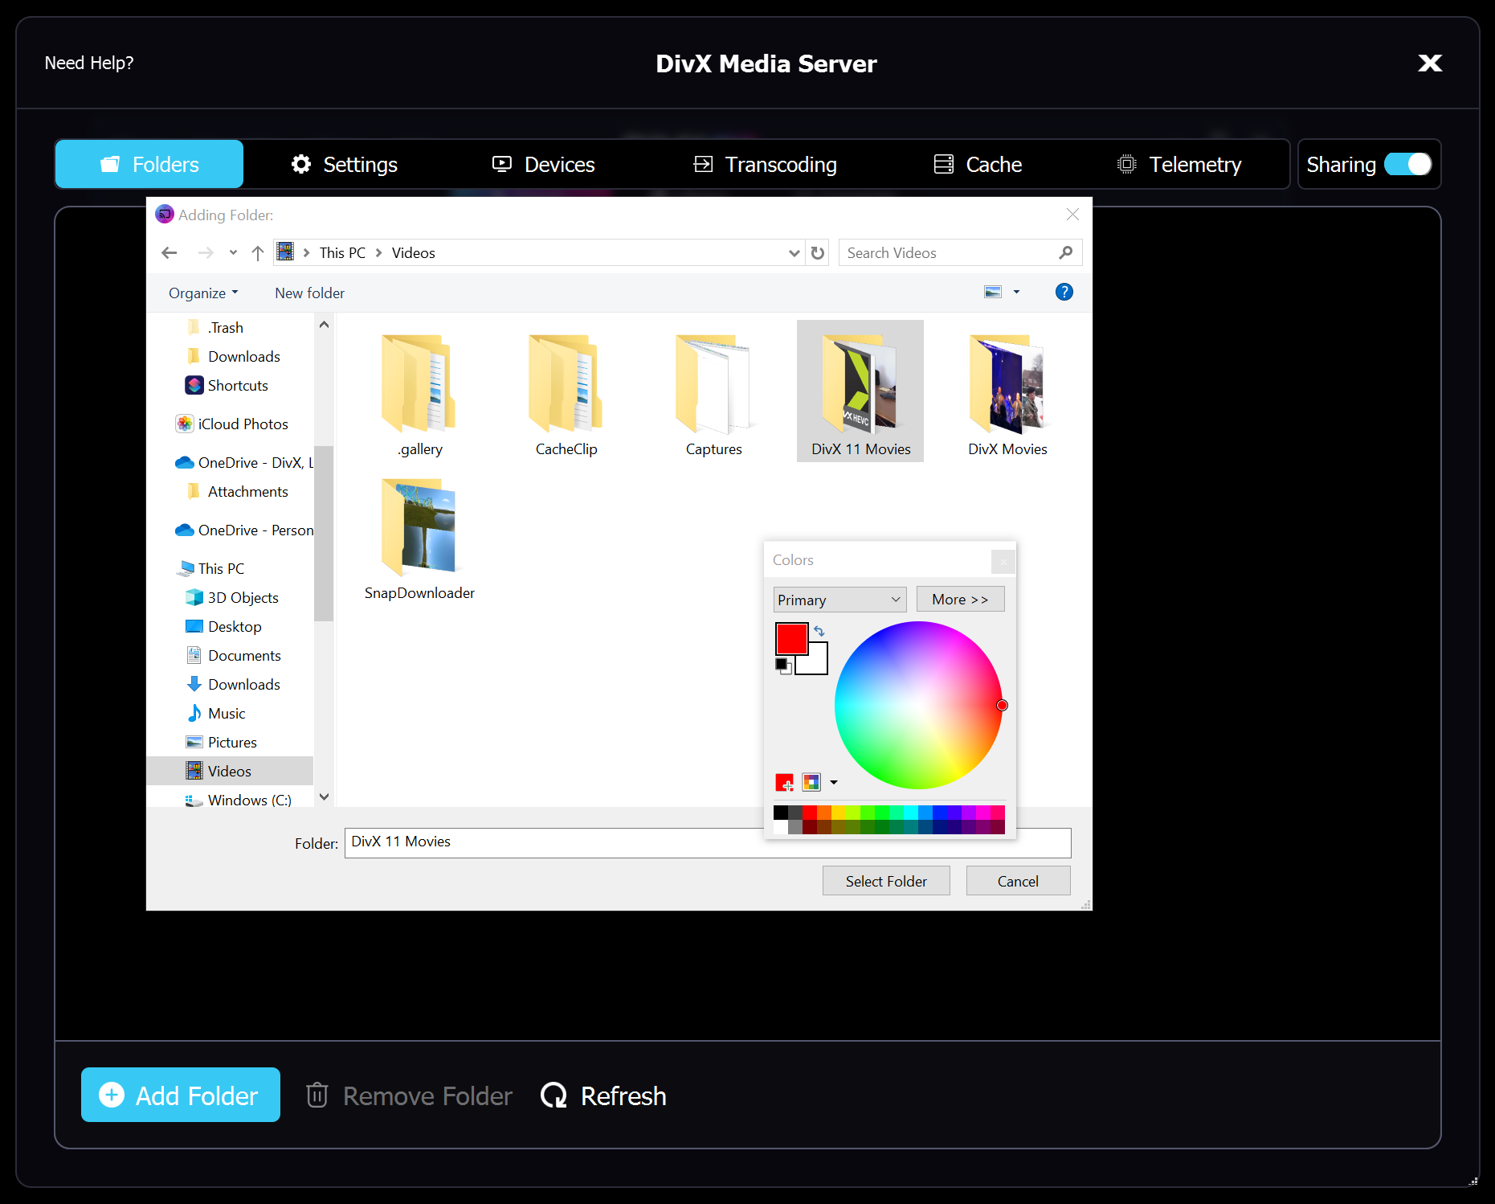
Task: Click the red primary color swatch
Action: [x=791, y=639]
